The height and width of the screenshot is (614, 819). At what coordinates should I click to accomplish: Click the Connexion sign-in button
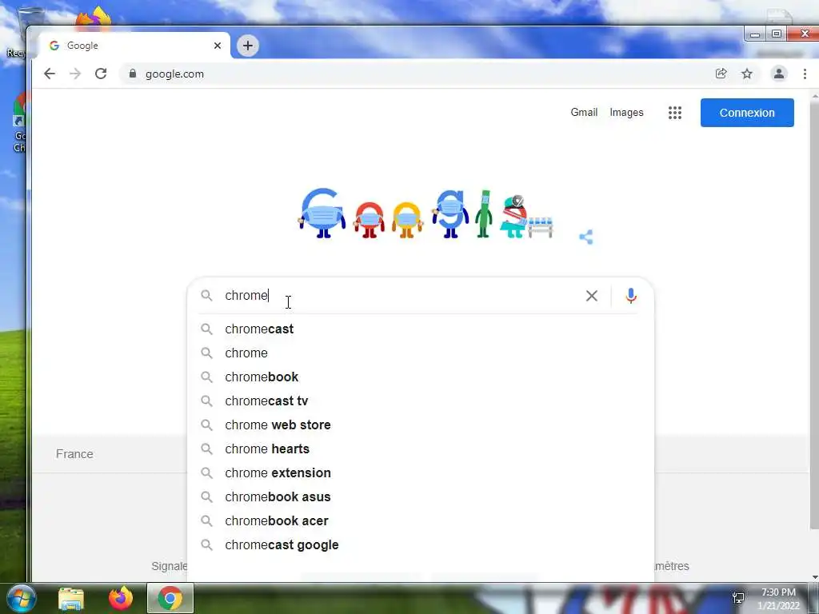(747, 113)
